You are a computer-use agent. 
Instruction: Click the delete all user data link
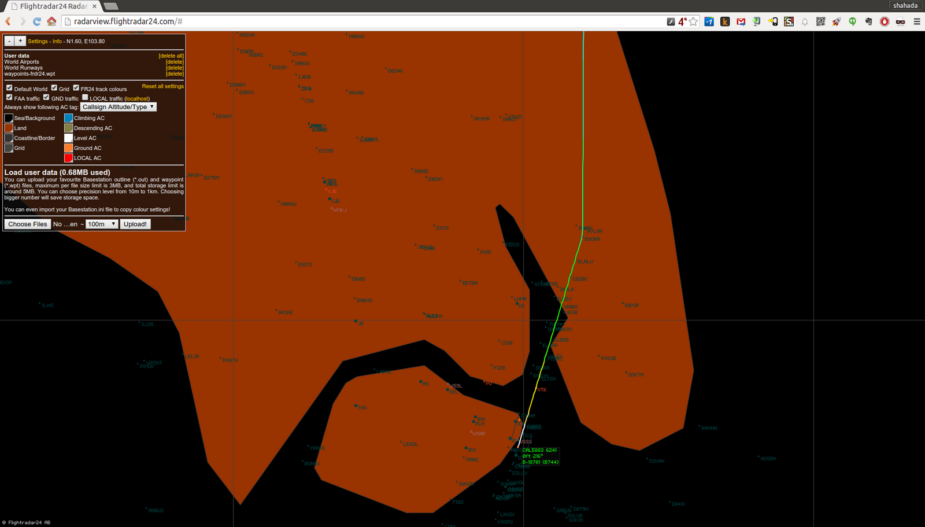[x=171, y=56]
